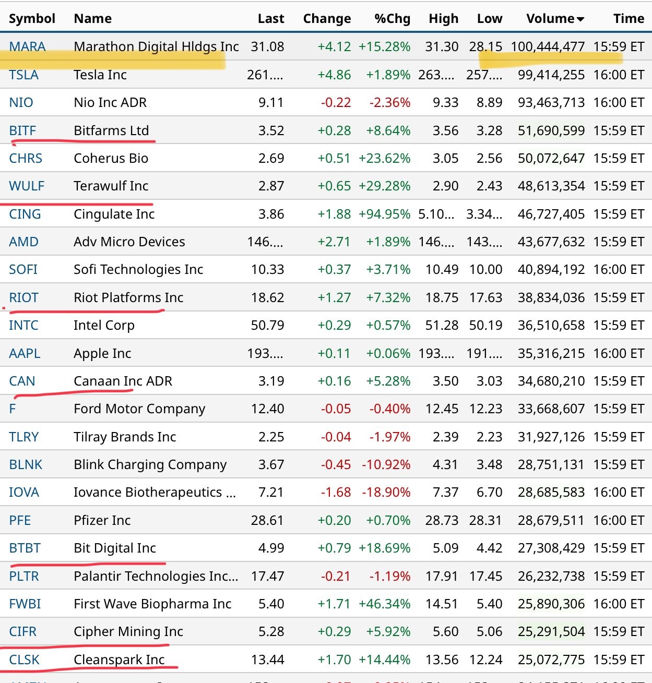Click the Marathon Digital Hldgs Inc name

pyautogui.click(x=157, y=46)
